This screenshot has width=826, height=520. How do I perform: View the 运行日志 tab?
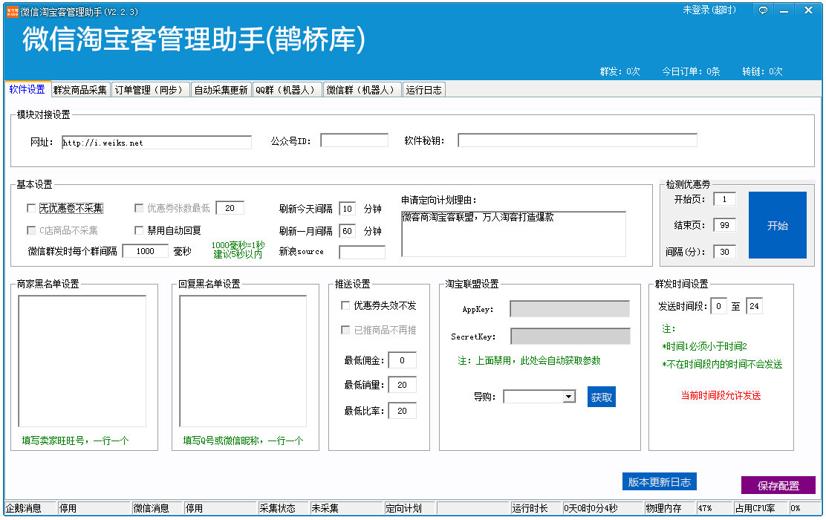click(x=423, y=90)
